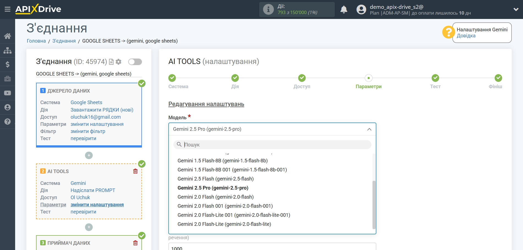Add step after ДЖЕРЕЛО ДАНИХ block
Viewport: 523px width, 250px height.
tap(89, 155)
